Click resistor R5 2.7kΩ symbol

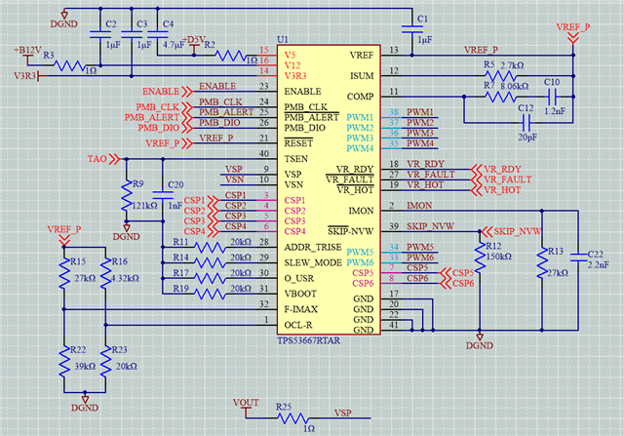click(500, 76)
